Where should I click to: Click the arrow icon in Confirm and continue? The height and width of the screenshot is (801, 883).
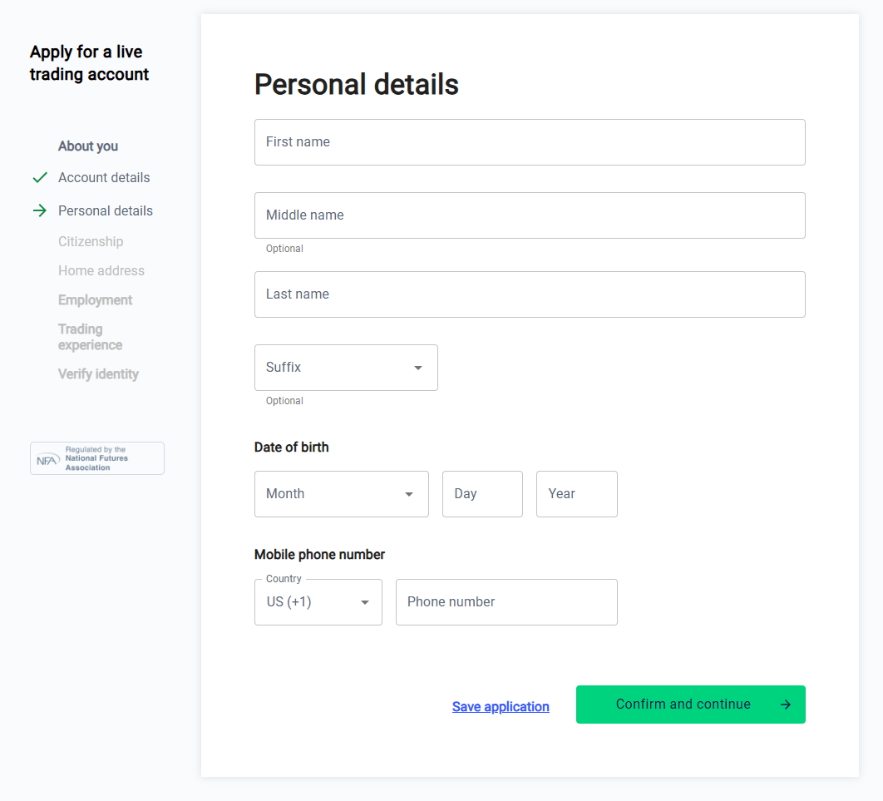click(x=786, y=705)
